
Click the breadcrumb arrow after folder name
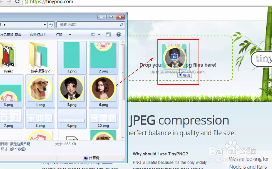coord(5,24)
